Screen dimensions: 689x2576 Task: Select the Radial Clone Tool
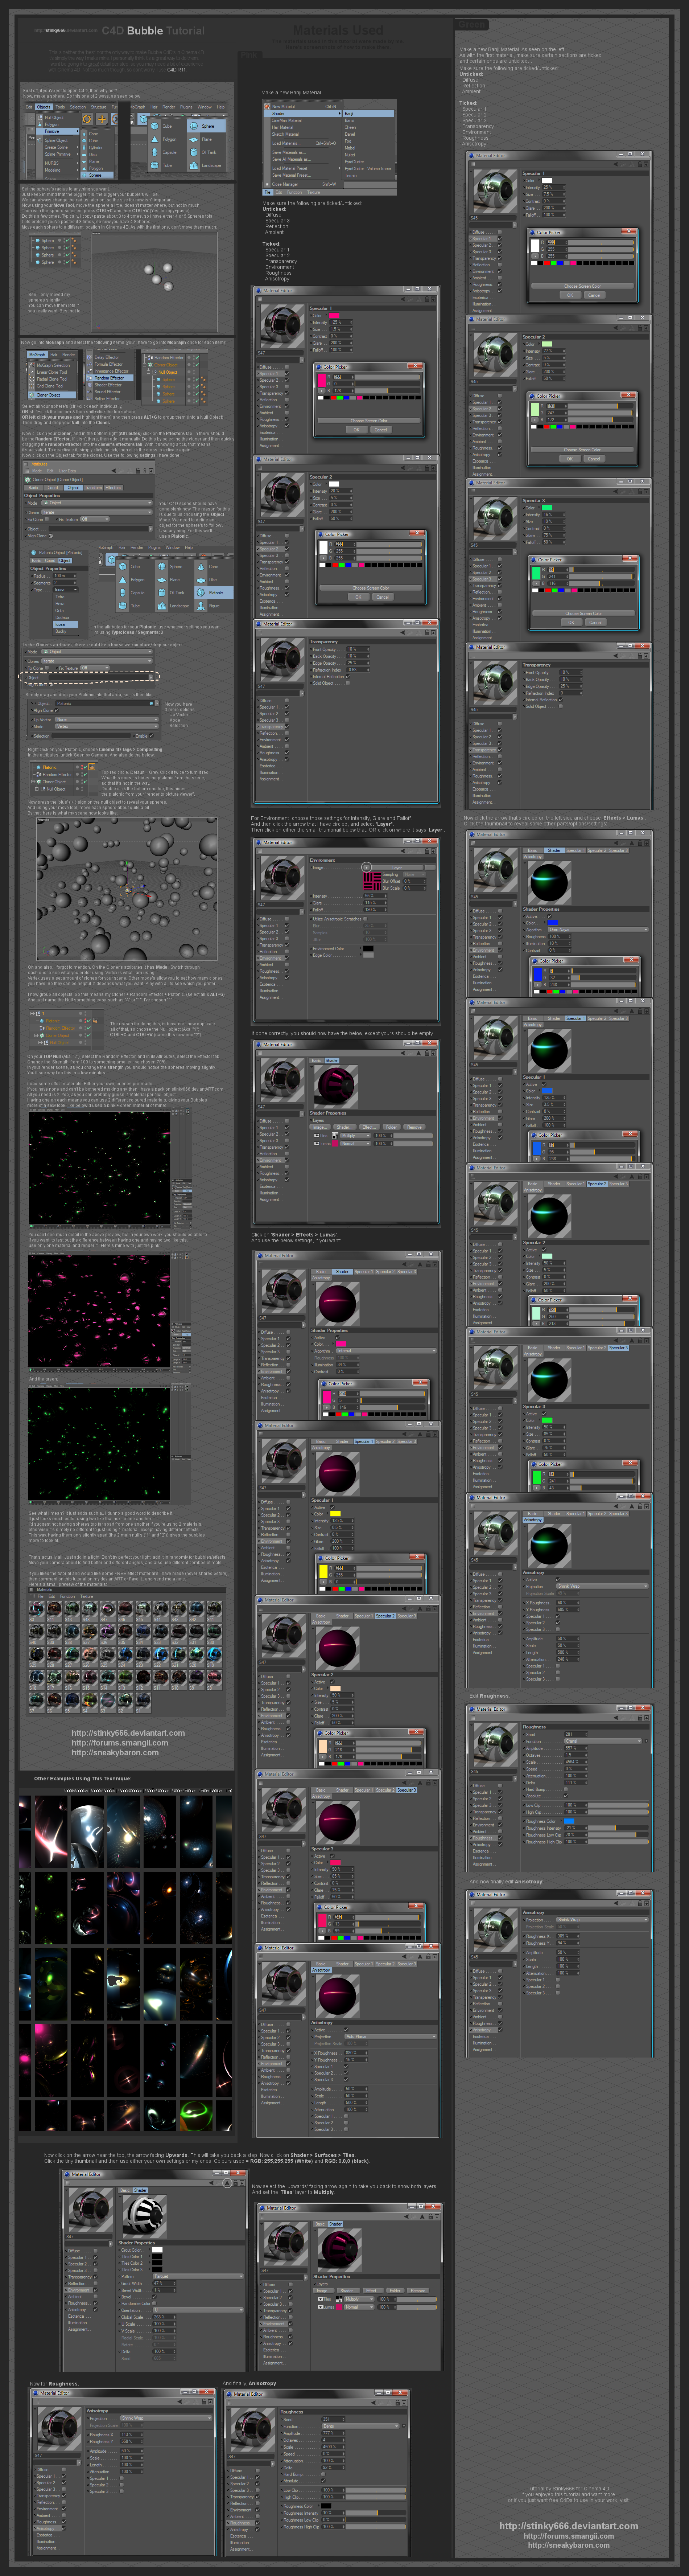(52, 379)
